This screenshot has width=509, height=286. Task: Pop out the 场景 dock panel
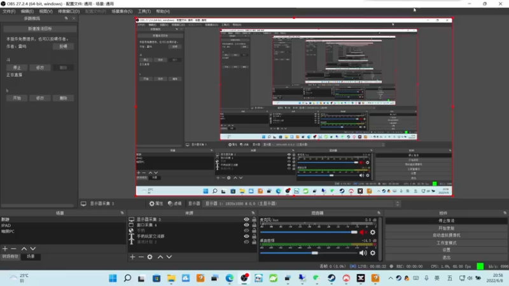point(122,213)
